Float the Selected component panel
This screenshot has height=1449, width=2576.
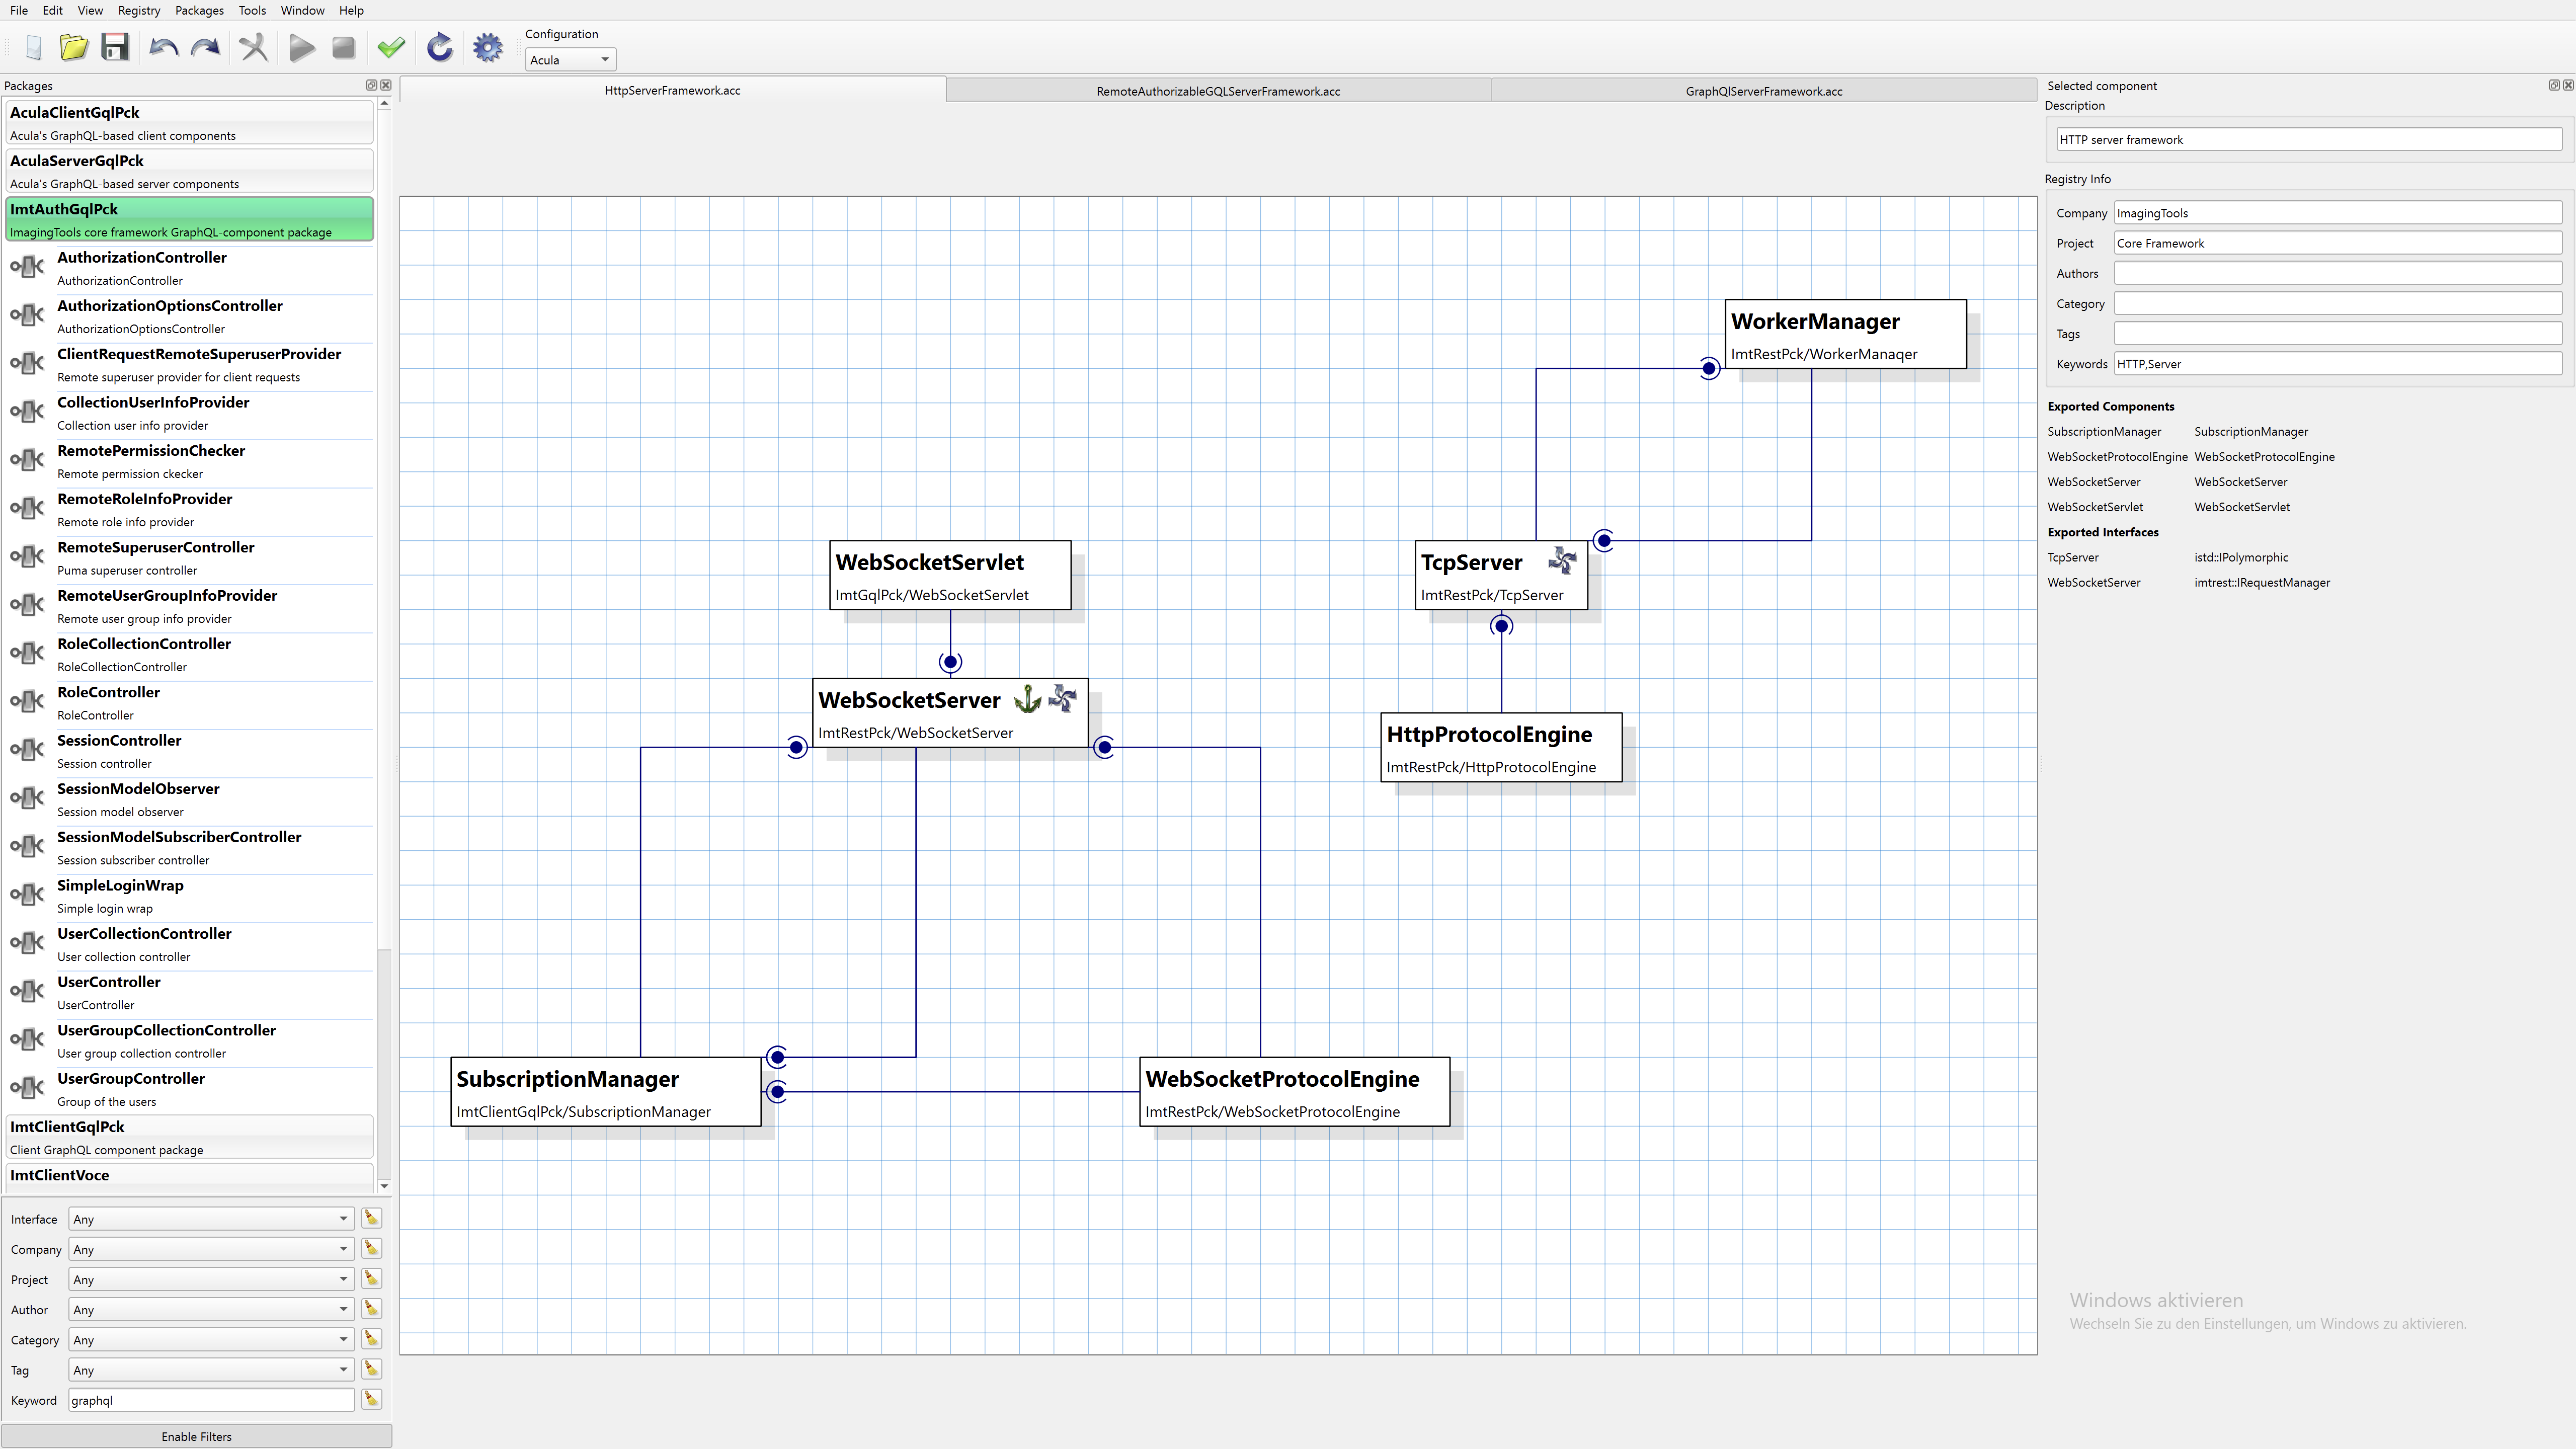(2553, 85)
